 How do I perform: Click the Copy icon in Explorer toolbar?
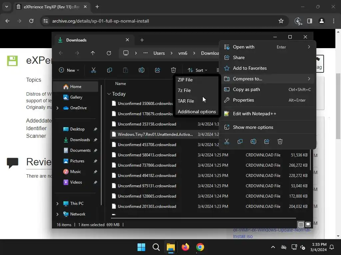click(109, 70)
